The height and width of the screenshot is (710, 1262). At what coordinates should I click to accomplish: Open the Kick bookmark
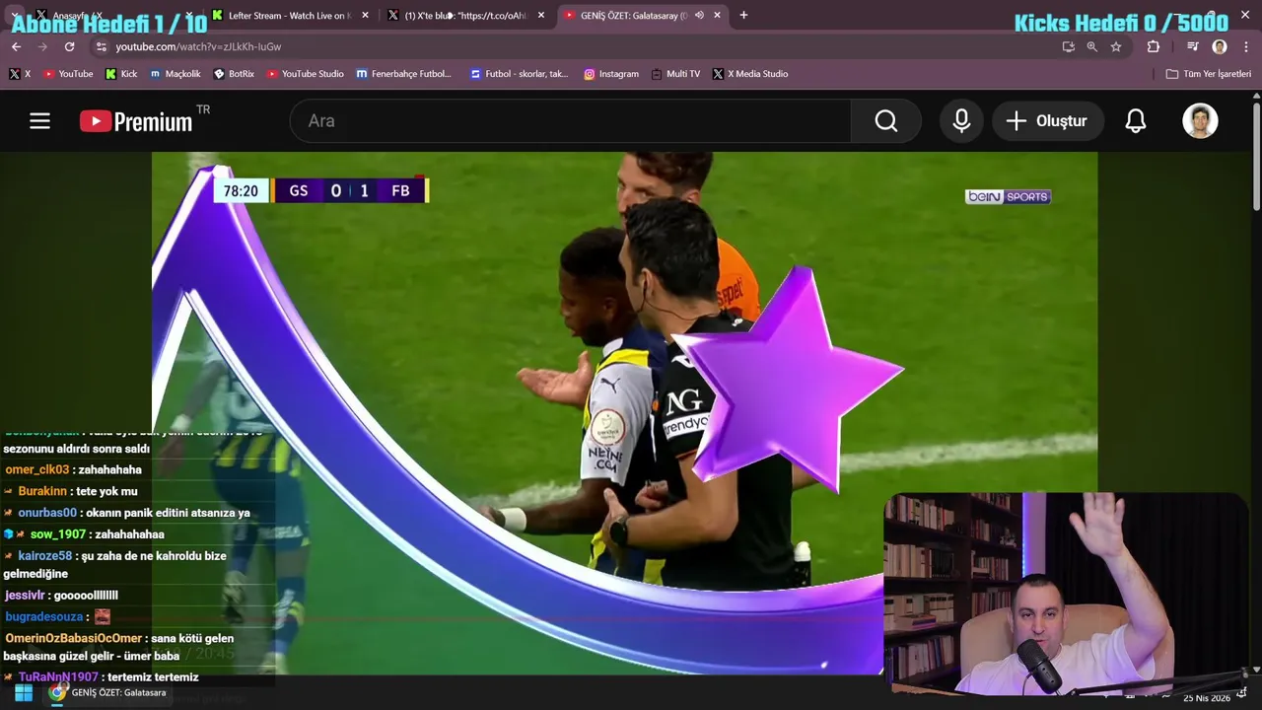(x=121, y=74)
